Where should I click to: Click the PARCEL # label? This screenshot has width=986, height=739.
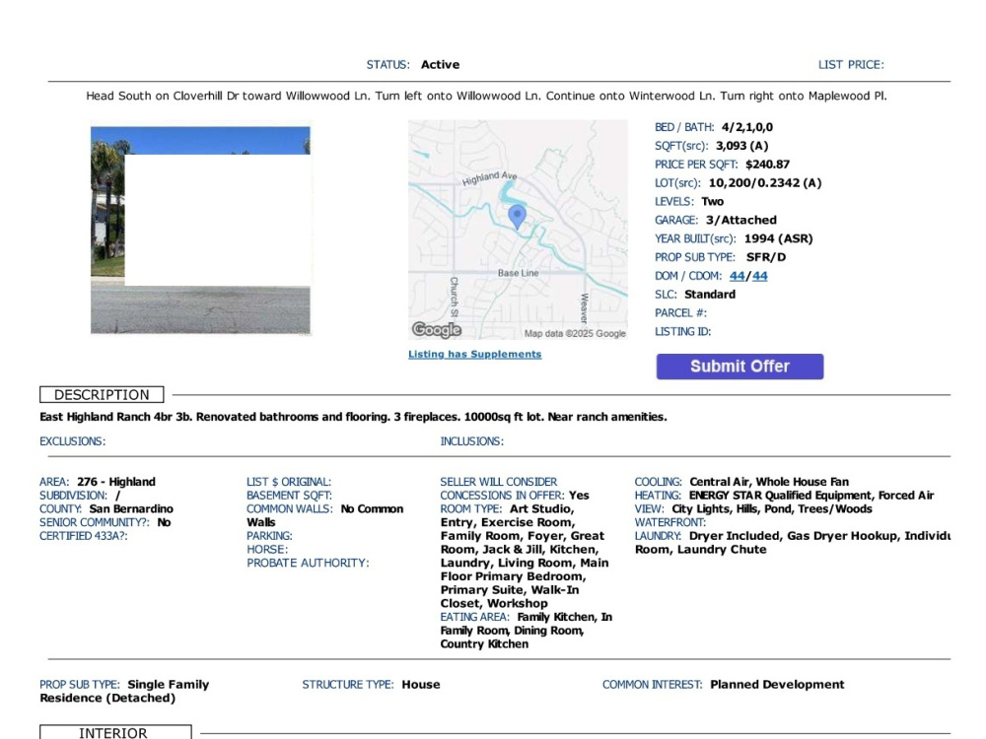[x=680, y=313]
